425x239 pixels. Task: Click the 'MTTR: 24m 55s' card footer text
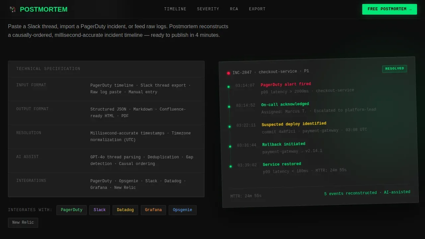[x=246, y=196]
